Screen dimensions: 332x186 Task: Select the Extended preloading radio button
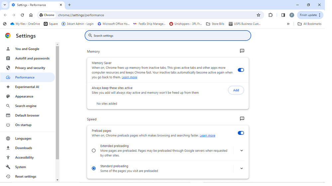tap(94, 150)
